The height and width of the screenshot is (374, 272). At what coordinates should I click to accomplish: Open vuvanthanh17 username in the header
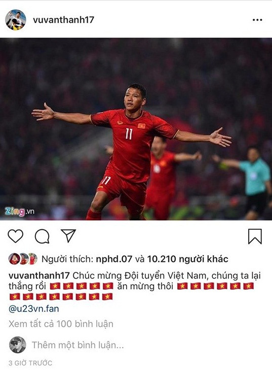point(64,20)
